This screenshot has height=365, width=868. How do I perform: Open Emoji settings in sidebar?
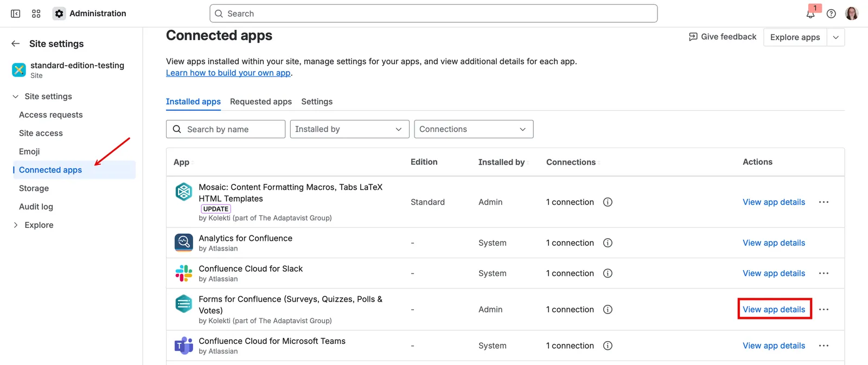click(x=29, y=151)
